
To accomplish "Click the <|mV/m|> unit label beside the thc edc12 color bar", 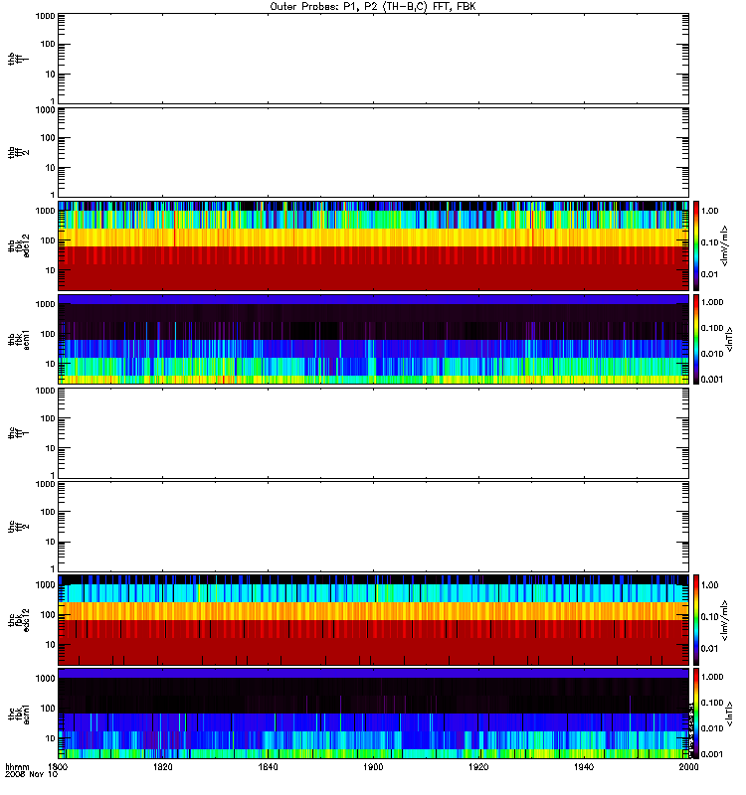I will pos(724,620).
